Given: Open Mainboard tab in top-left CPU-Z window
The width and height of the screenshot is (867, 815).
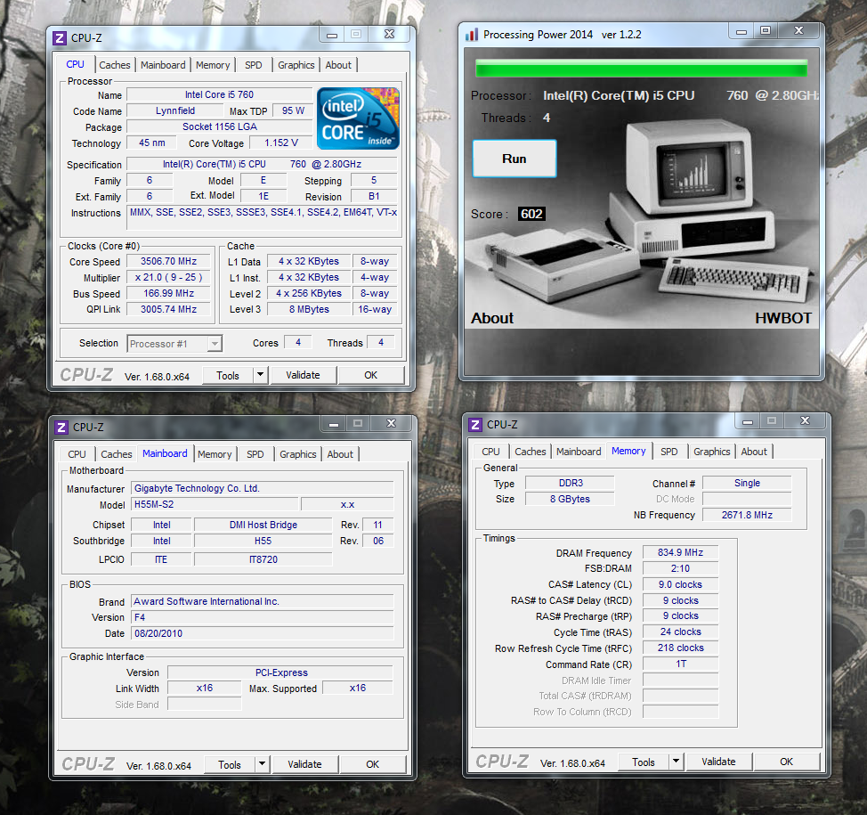Looking at the screenshot, I should pyautogui.click(x=163, y=65).
